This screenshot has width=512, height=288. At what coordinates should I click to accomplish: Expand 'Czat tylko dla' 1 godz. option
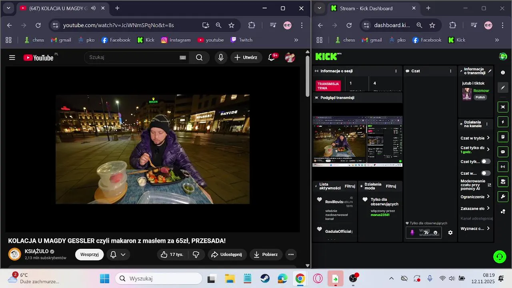click(488, 150)
